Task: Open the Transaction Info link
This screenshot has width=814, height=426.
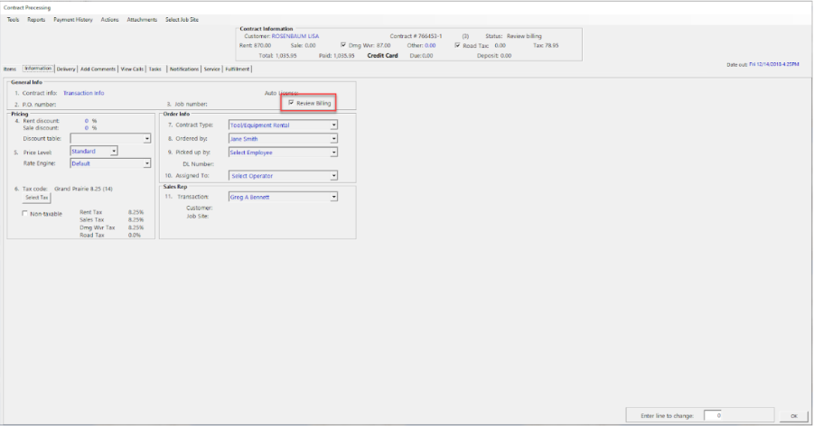Action: pyautogui.click(x=84, y=93)
